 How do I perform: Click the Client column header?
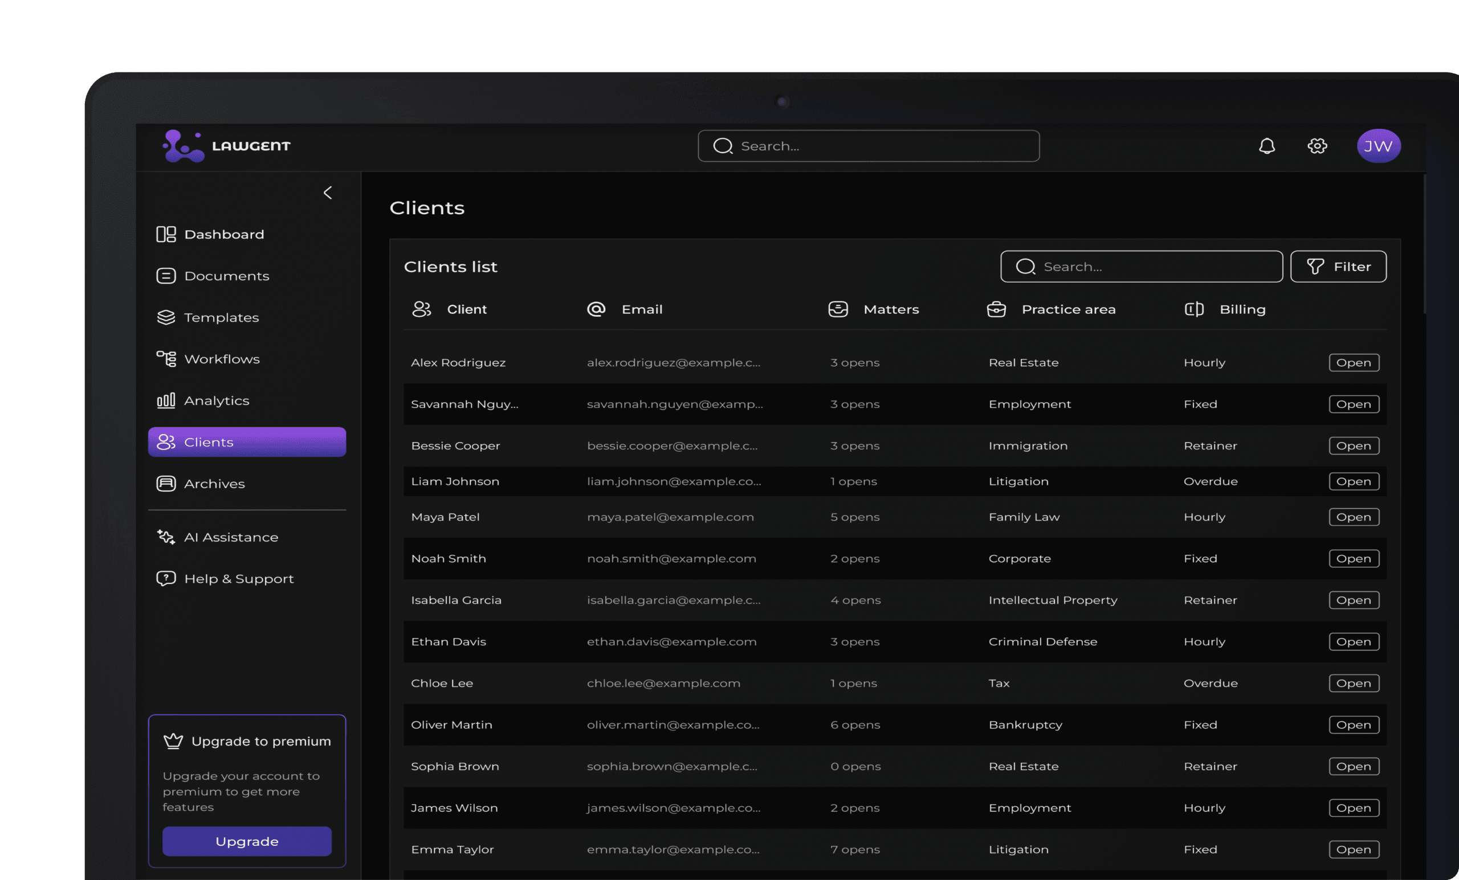pyautogui.click(x=467, y=309)
